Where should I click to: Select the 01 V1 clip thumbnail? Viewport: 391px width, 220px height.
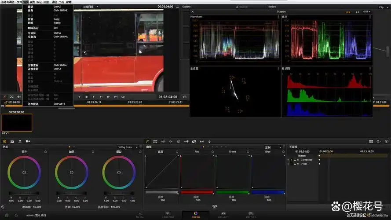tap(17, 123)
